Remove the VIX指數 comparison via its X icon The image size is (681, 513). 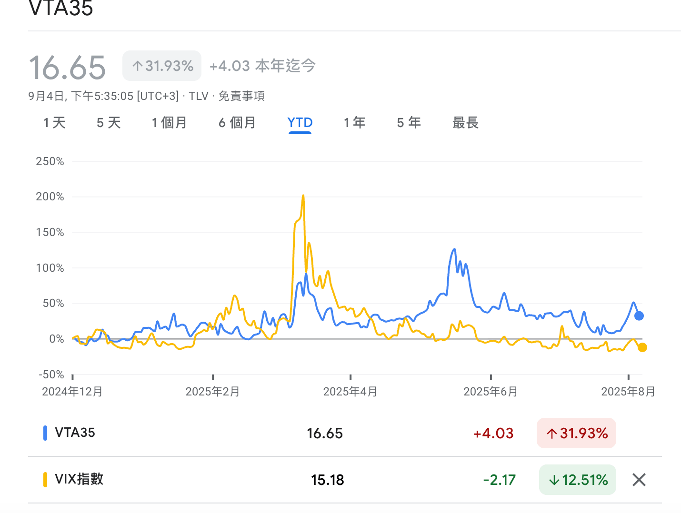(638, 480)
